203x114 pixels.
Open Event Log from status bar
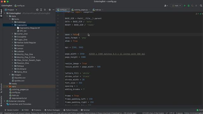[200, 110]
